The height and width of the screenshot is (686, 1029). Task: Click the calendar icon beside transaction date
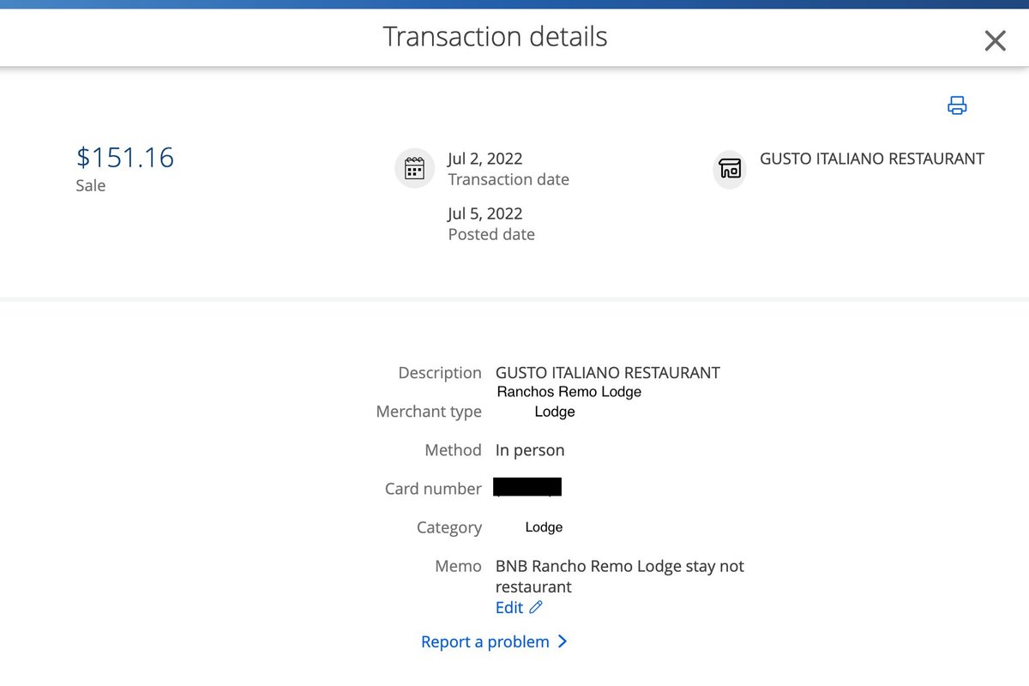click(414, 168)
